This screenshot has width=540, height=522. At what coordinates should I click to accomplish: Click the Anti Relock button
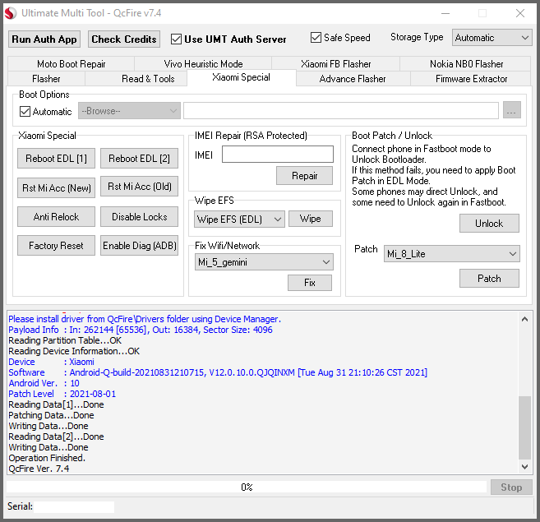(x=56, y=217)
